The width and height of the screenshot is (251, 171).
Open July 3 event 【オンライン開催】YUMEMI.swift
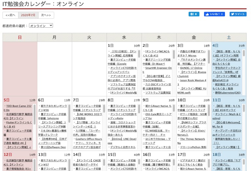192,91
